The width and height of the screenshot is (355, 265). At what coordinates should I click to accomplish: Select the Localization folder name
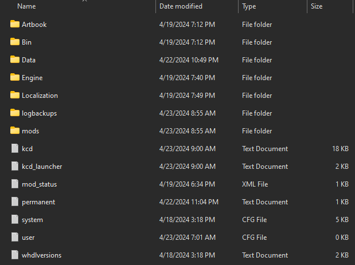[x=40, y=96]
